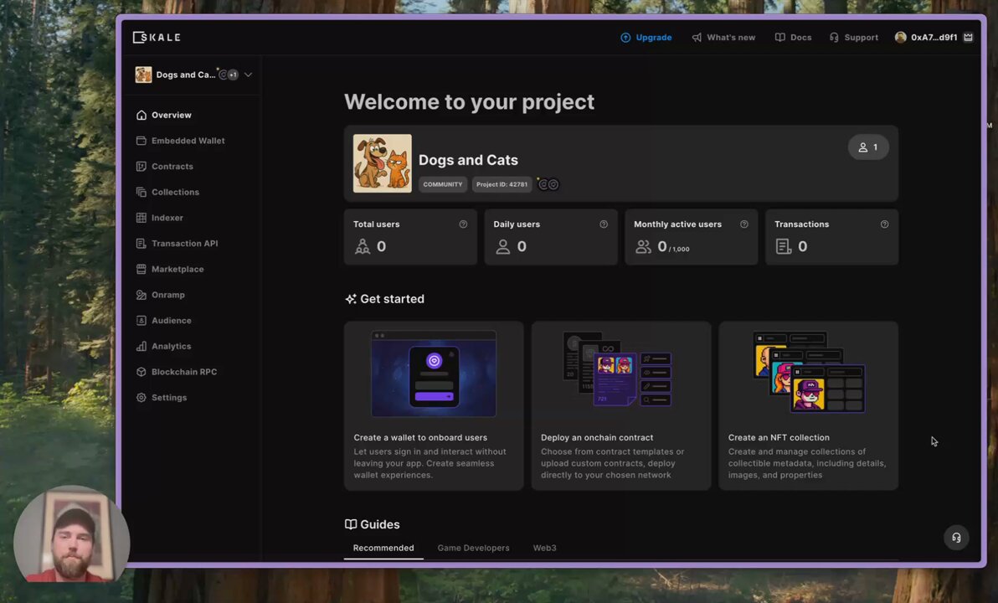Click the Upgrade link in header

coord(646,38)
